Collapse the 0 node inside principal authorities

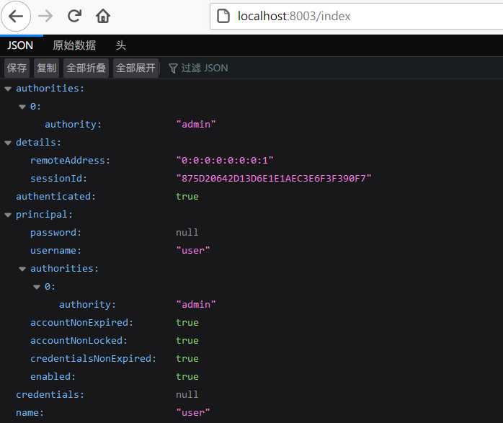click(37, 287)
